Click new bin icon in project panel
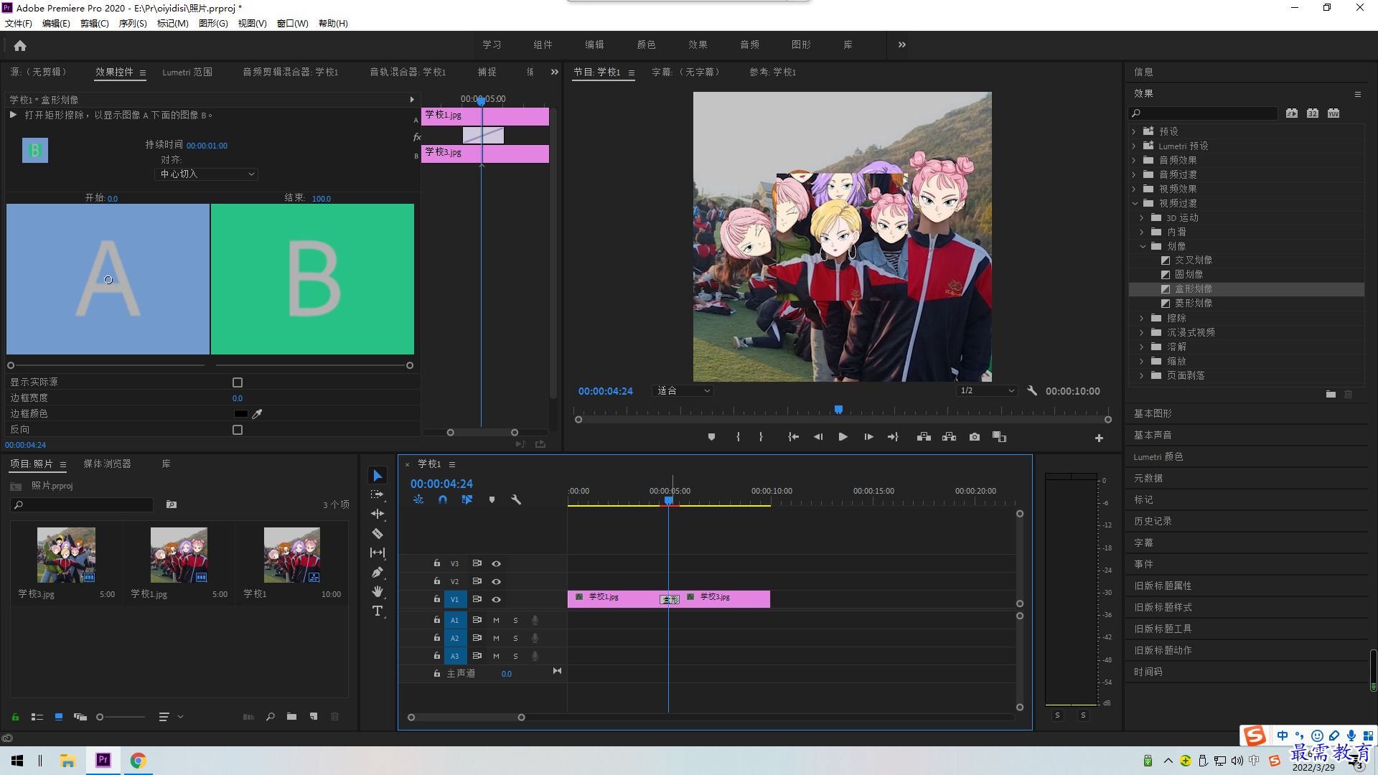 [x=291, y=717]
